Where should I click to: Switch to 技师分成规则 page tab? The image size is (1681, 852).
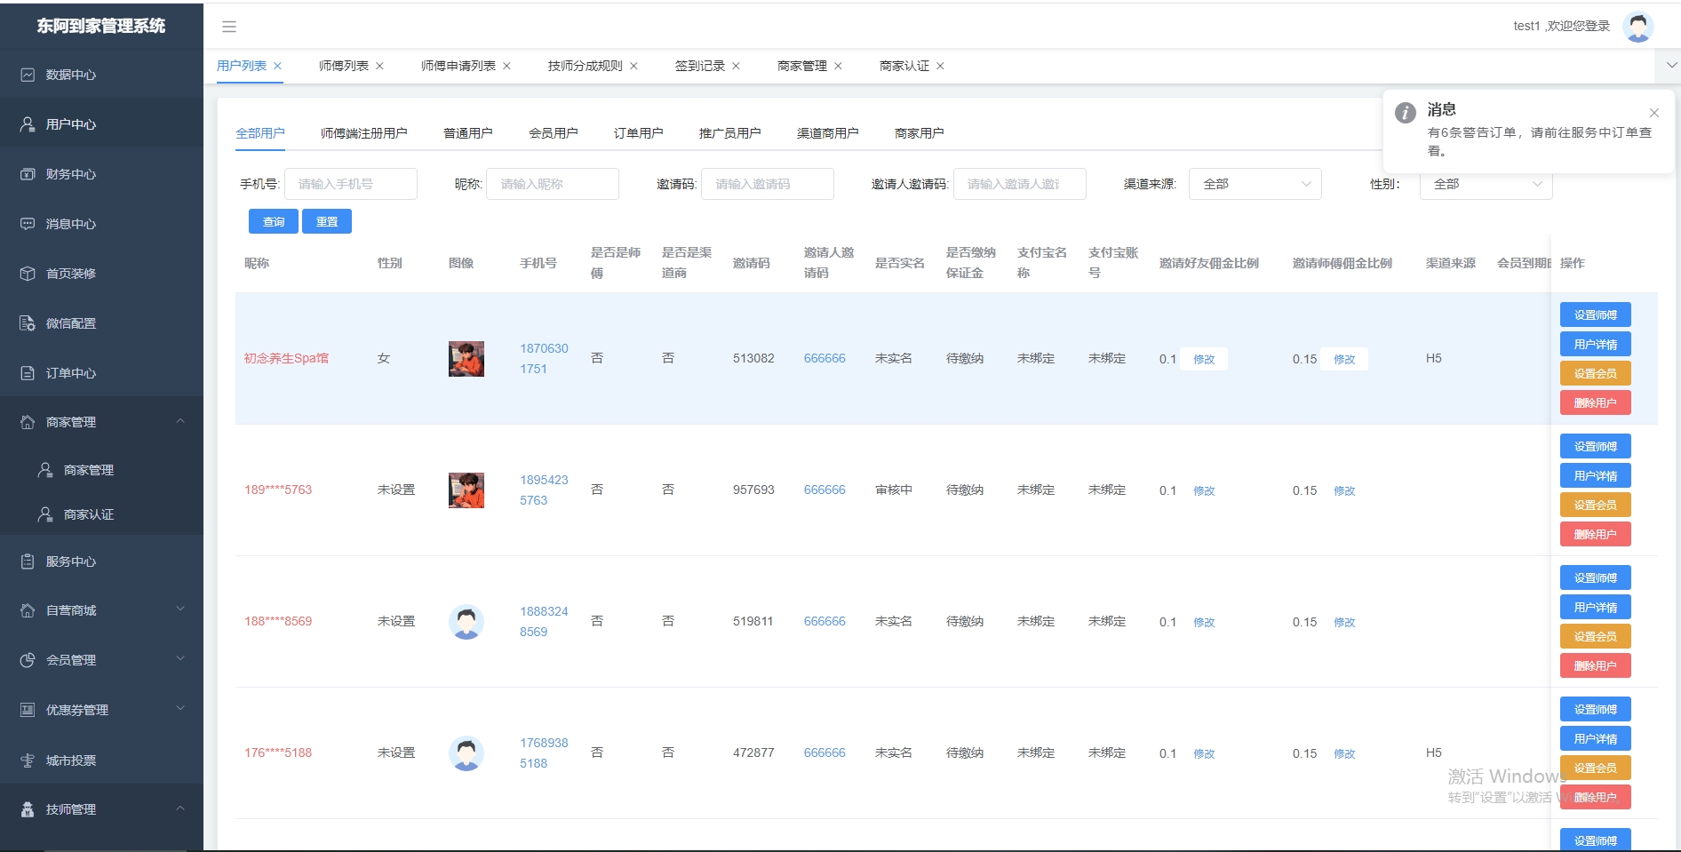coord(586,66)
